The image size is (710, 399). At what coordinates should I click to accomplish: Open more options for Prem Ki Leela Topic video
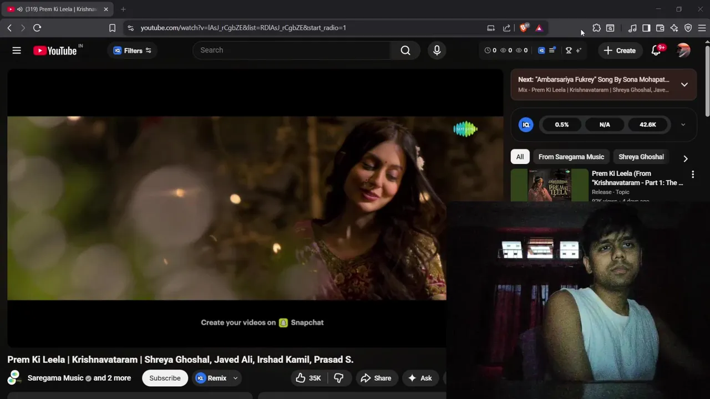(692, 175)
